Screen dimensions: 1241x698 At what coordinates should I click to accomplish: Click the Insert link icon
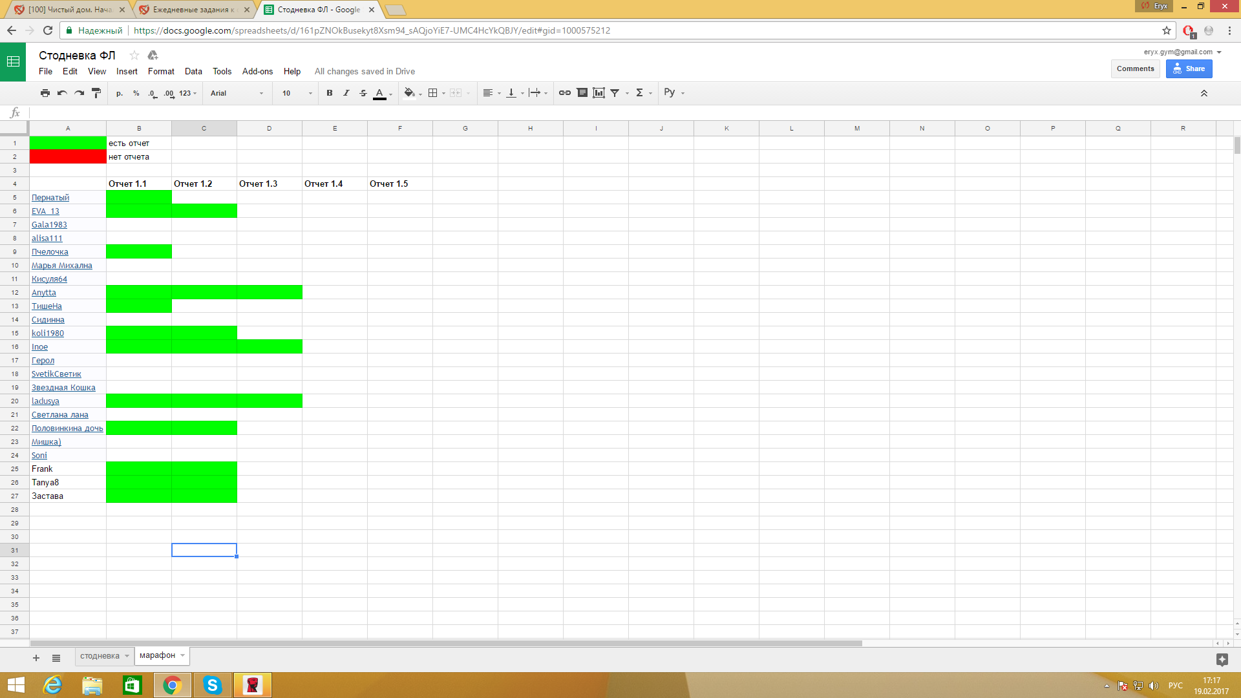(x=564, y=93)
